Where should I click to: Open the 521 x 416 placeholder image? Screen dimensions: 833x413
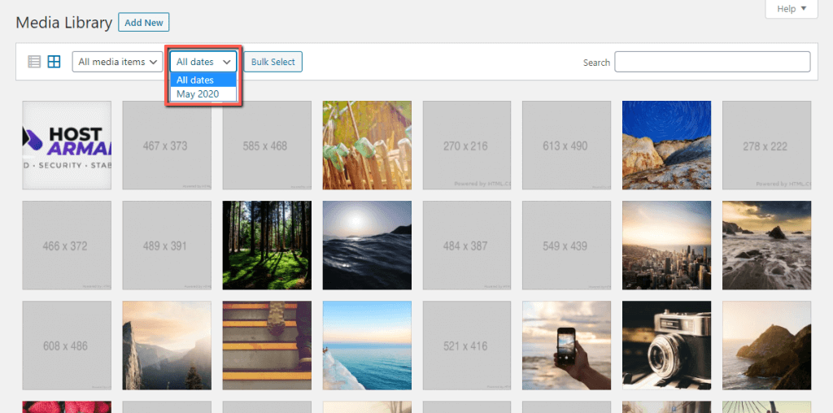pyautogui.click(x=467, y=346)
